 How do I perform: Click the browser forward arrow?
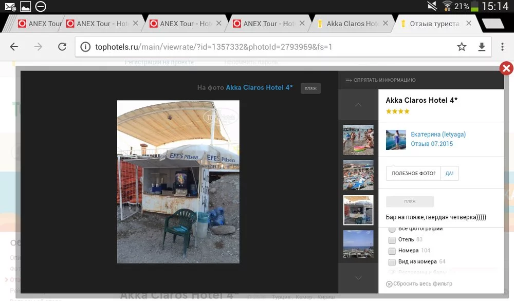38,47
